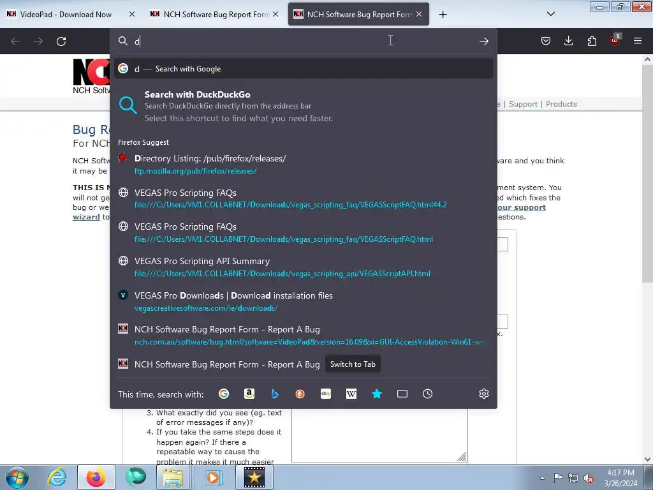
Task: Search bookmarks with the star icon
Action: point(376,394)
